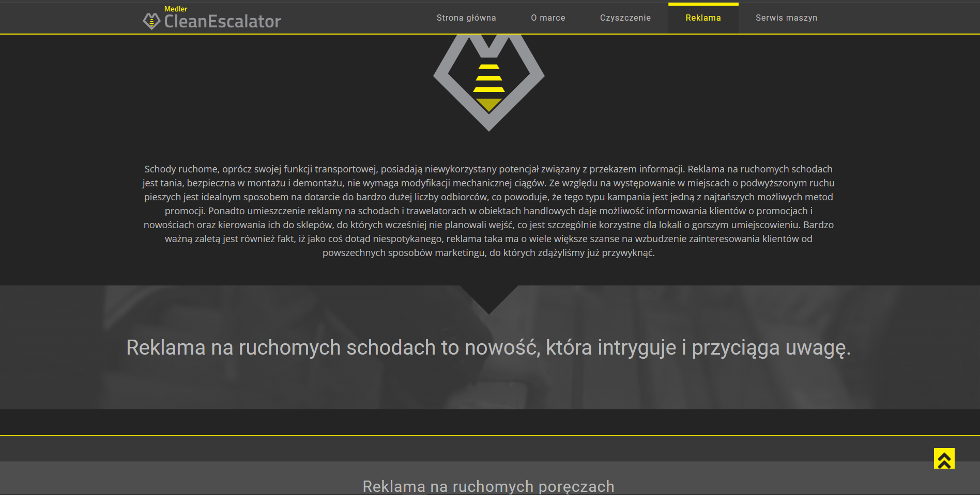Click the headline about nowość, która intryguje
Screen dimensions: 980x495
tap(488, 347)
